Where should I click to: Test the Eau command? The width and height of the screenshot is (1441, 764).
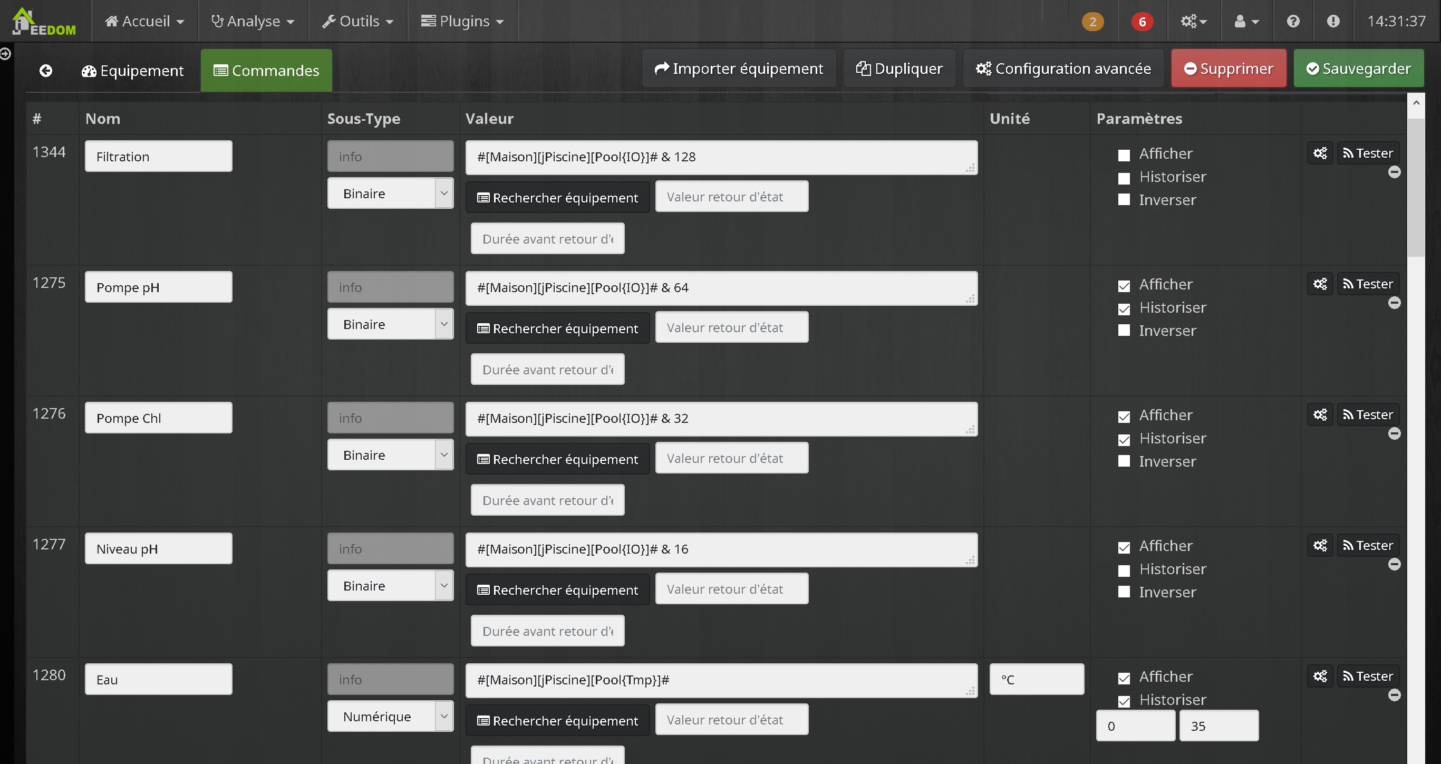[x=1368, y=676]
